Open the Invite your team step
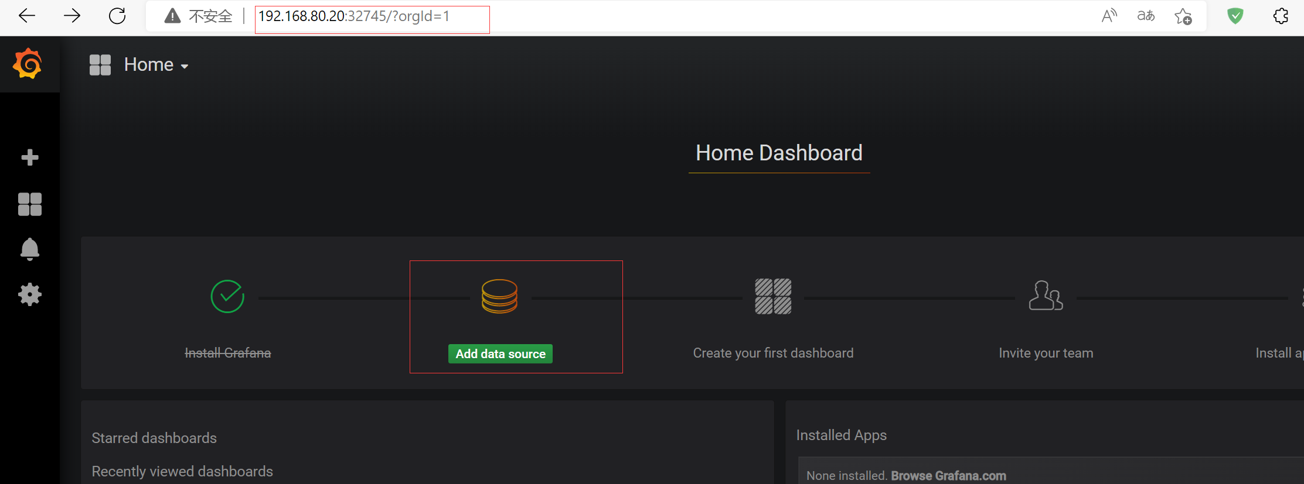Image resolution: width=1304 pixels, height=484 pixels. tap(1046, 353)
